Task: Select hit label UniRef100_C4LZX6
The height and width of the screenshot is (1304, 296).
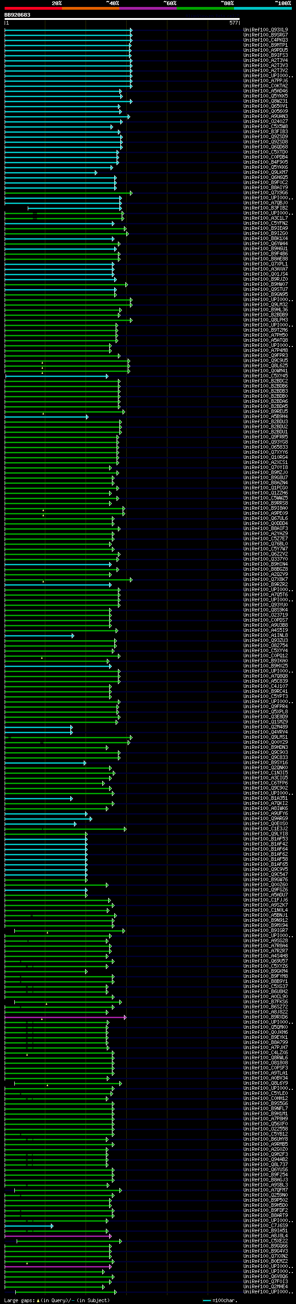Action: pyautogui.click(x=265, y=1052)
